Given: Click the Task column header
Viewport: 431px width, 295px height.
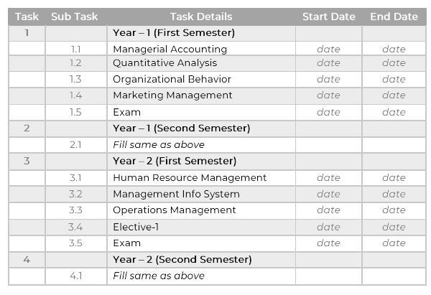Looking at the screenshot, I should [27, 17].
